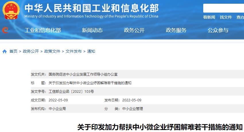This screenshot has width=244, height=132.
Task: Click the English ministry name subtitle
Action: [x=91, y=16]
